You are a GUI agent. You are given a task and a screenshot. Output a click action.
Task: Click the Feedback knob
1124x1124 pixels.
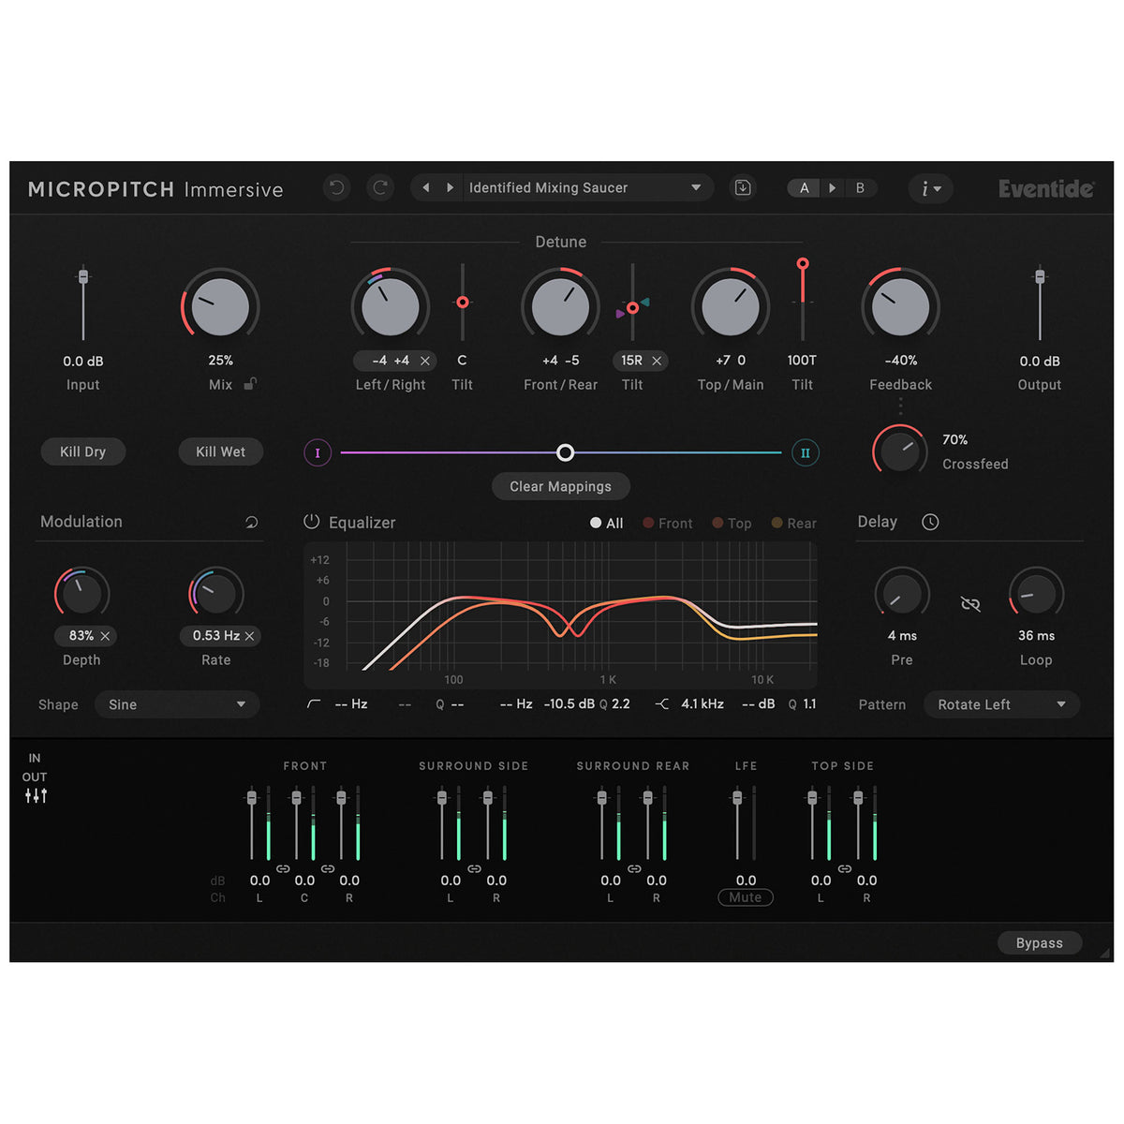point(900,306)
